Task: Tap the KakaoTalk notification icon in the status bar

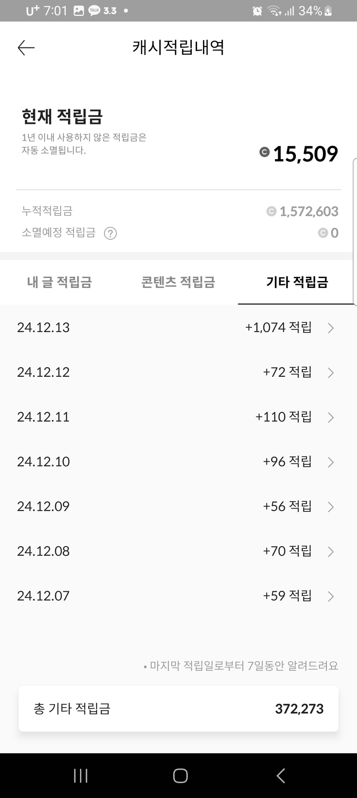Action: point(94,11)
